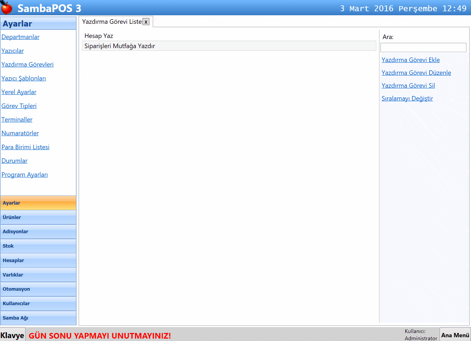The image size is (471, 341).
Task: Go to Yazıcı Şablonları
Action: coord(24,78)
